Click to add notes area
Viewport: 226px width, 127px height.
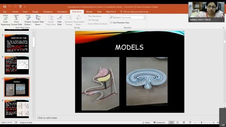(47, 118)
